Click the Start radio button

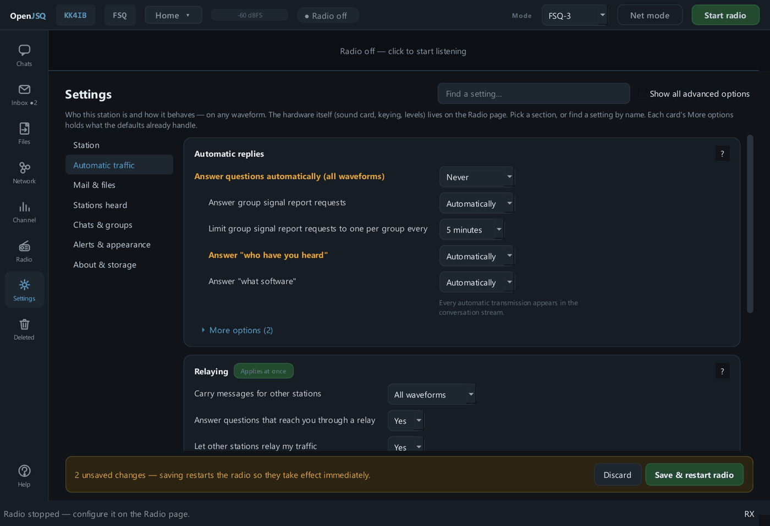(x=725, y=15)
